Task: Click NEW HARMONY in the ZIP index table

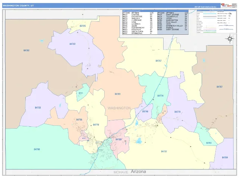Action: coord(138,28)
